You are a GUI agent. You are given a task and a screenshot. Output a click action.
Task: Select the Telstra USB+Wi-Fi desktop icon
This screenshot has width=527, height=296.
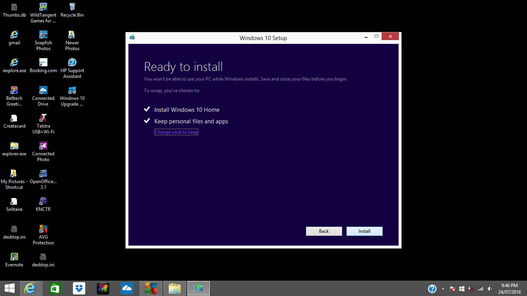coord(43,124)
